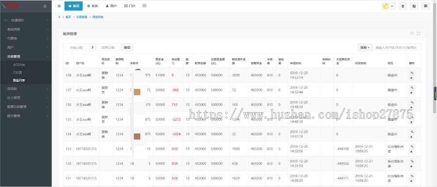Click the end date input field

click(x=109, y=47)
